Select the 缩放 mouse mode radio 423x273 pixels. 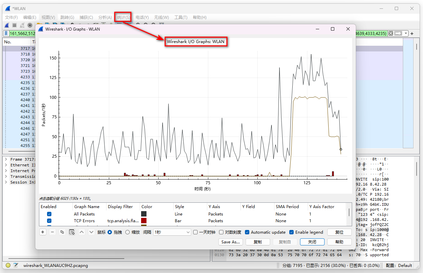pos(127,232)
